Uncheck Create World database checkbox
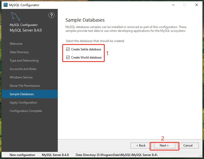204x159 pixels. [68, 57]
